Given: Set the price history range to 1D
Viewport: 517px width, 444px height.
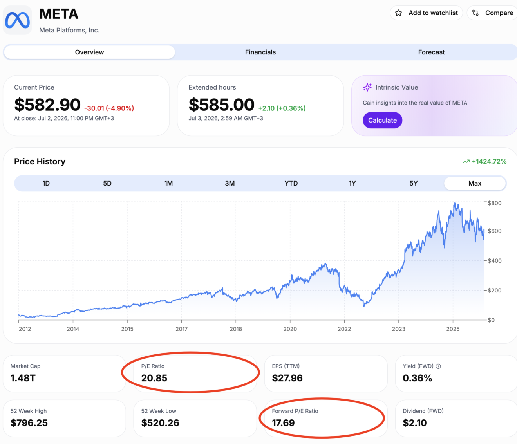Looking at the screenshot, I should click(46, 183).
